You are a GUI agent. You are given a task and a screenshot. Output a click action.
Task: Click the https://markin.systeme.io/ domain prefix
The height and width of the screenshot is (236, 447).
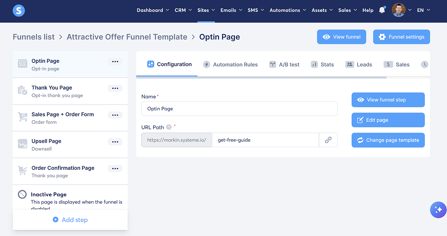click(x=177, y=140)
